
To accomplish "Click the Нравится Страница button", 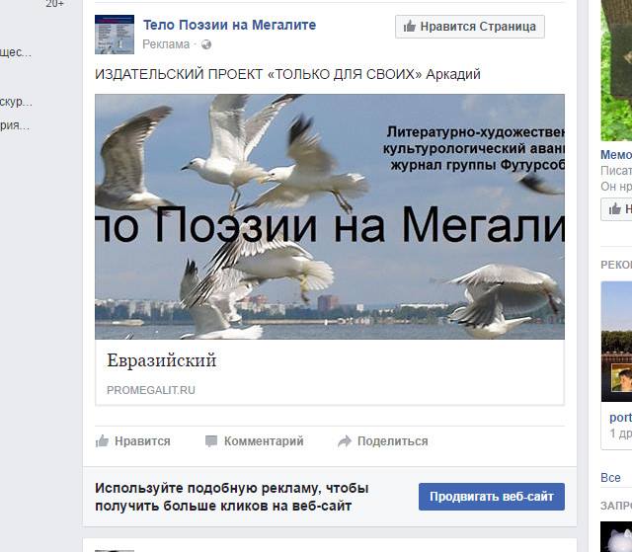I will (470, 27).
